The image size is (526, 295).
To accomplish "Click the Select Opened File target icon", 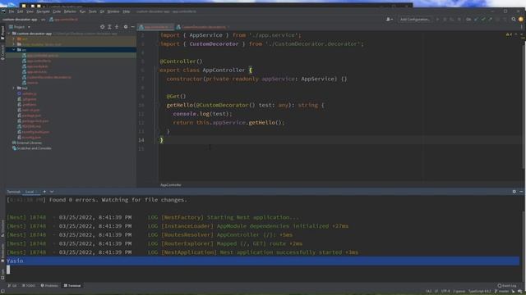I will click(102, 27).
